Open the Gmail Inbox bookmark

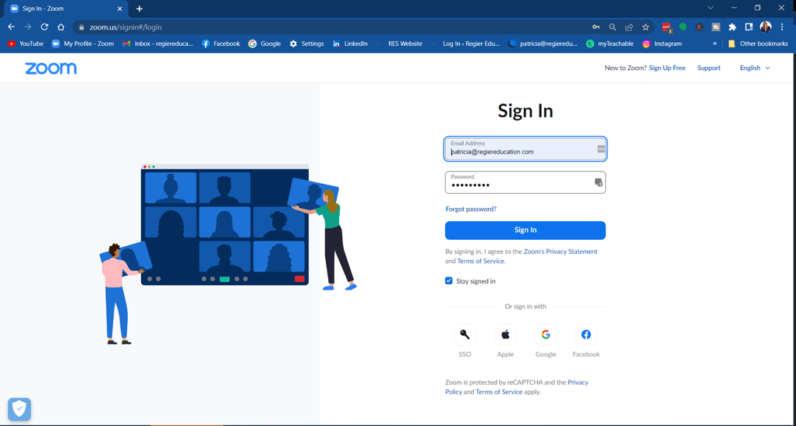tap(158, 44)
